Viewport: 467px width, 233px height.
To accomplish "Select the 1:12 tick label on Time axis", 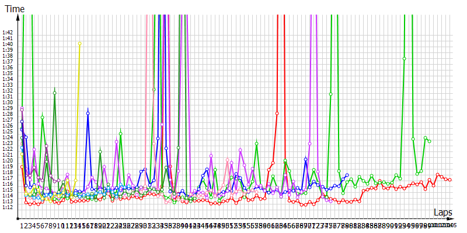I will 8,207.
